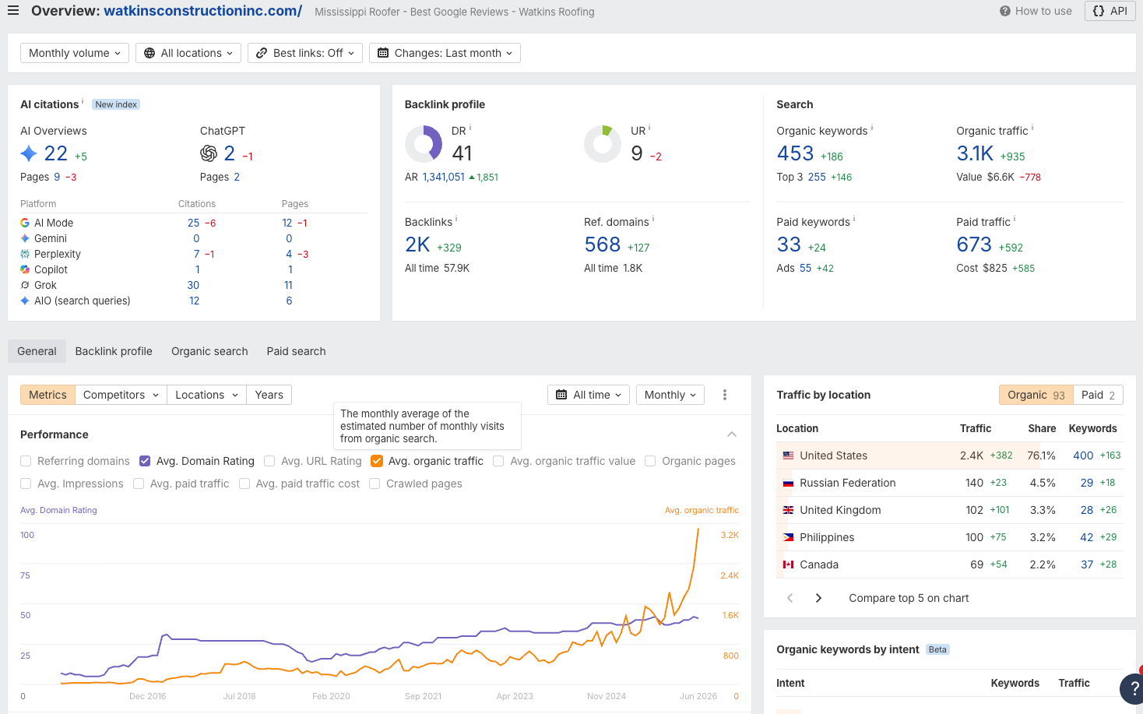Open the hamburger menu icon
1143x714 pixels.
point(12,11)
